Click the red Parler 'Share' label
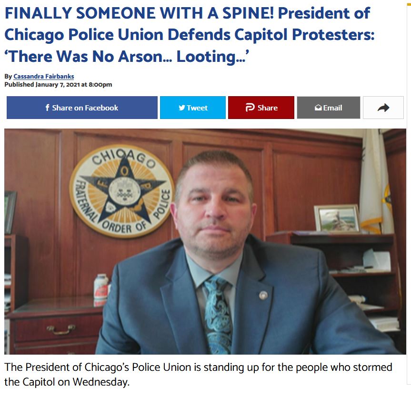411x397 pixels. coord(267,108)
